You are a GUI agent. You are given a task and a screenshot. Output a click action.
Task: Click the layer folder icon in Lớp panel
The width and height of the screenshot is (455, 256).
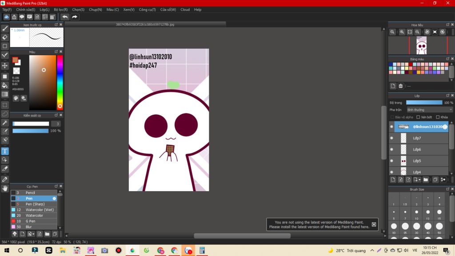(x=426, y=180)
